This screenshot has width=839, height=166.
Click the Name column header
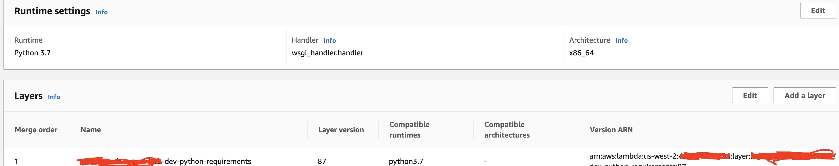tap(91, 130)
